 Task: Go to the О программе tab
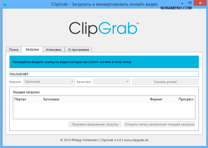click(78, 50)
